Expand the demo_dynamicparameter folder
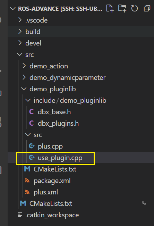The width and height of the screenshot is (154, 226). [x=24, y=77]
